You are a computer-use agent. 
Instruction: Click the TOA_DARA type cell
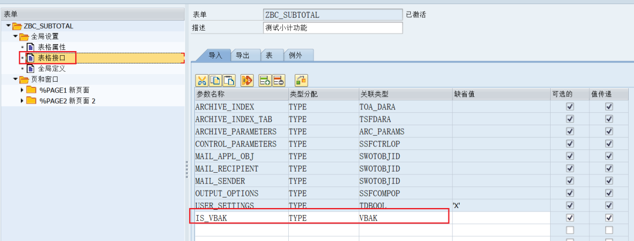[406, 107]
